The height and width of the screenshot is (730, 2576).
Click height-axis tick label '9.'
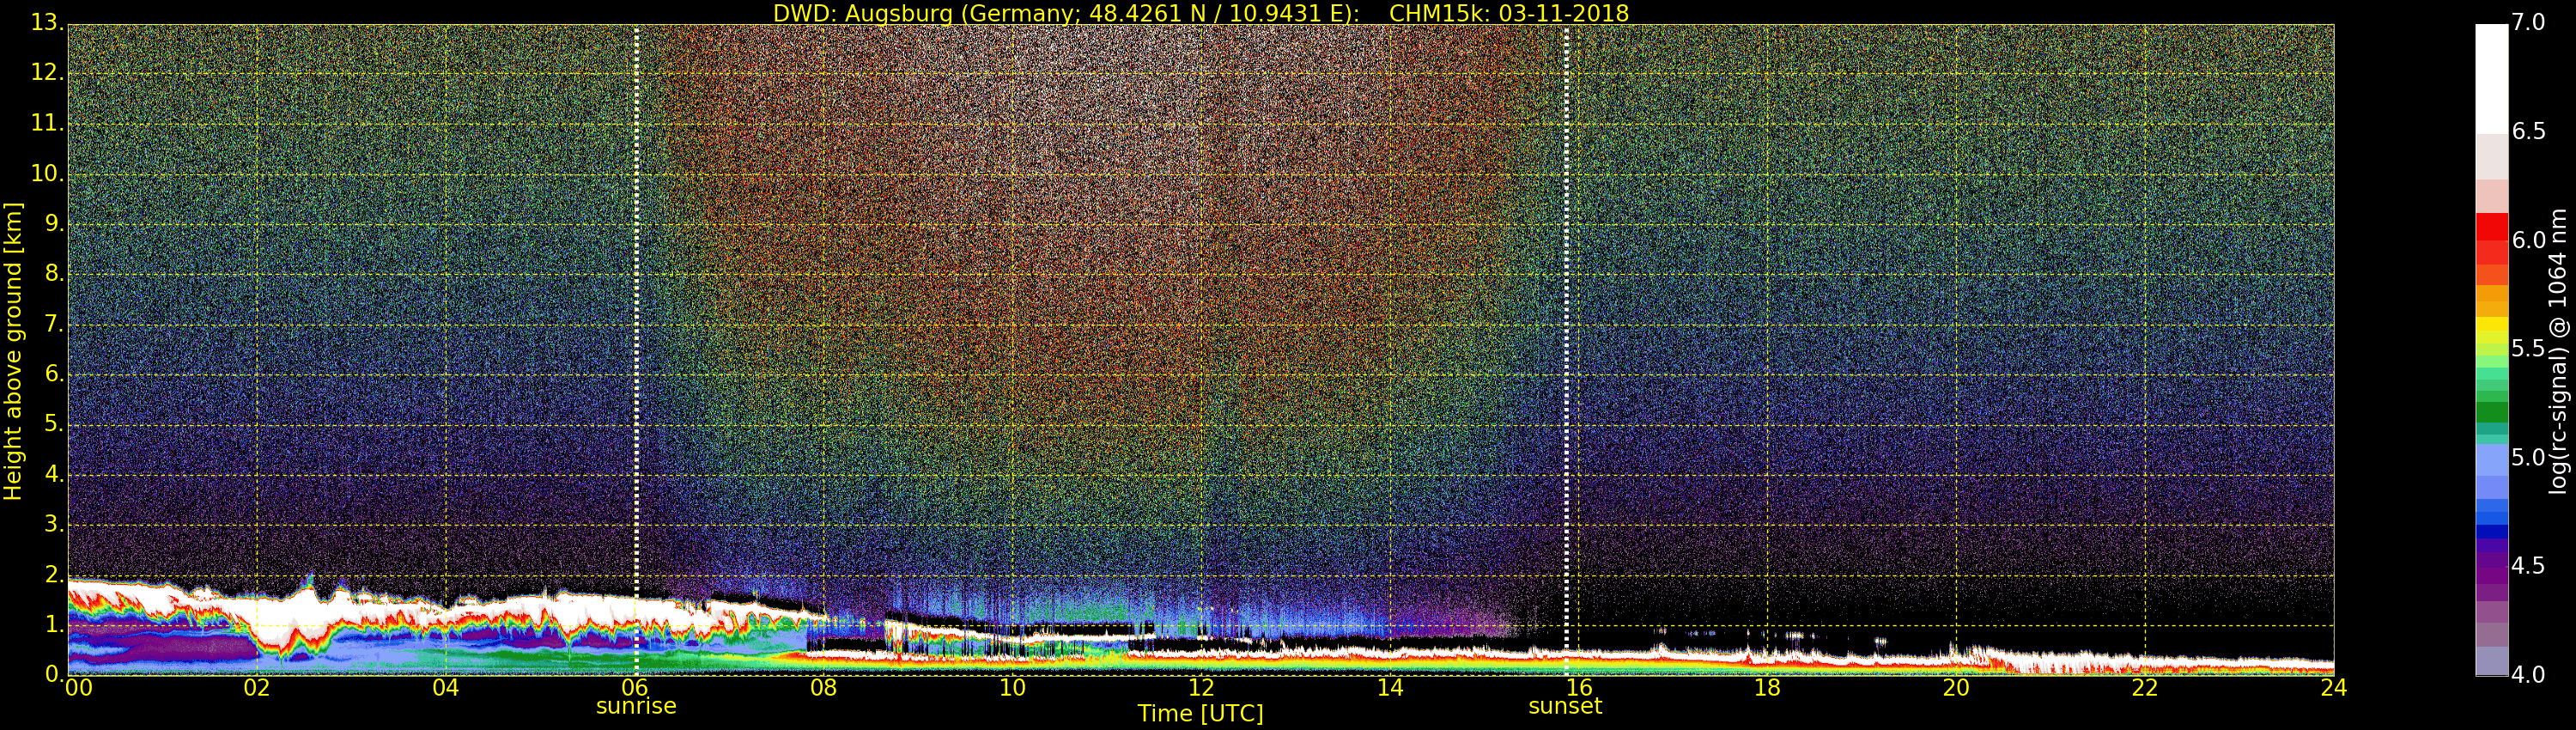point(54,224)
